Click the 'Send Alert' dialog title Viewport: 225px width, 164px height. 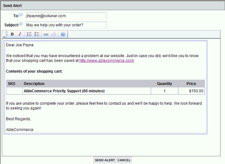pyautogui.click(x=13, y=5)
